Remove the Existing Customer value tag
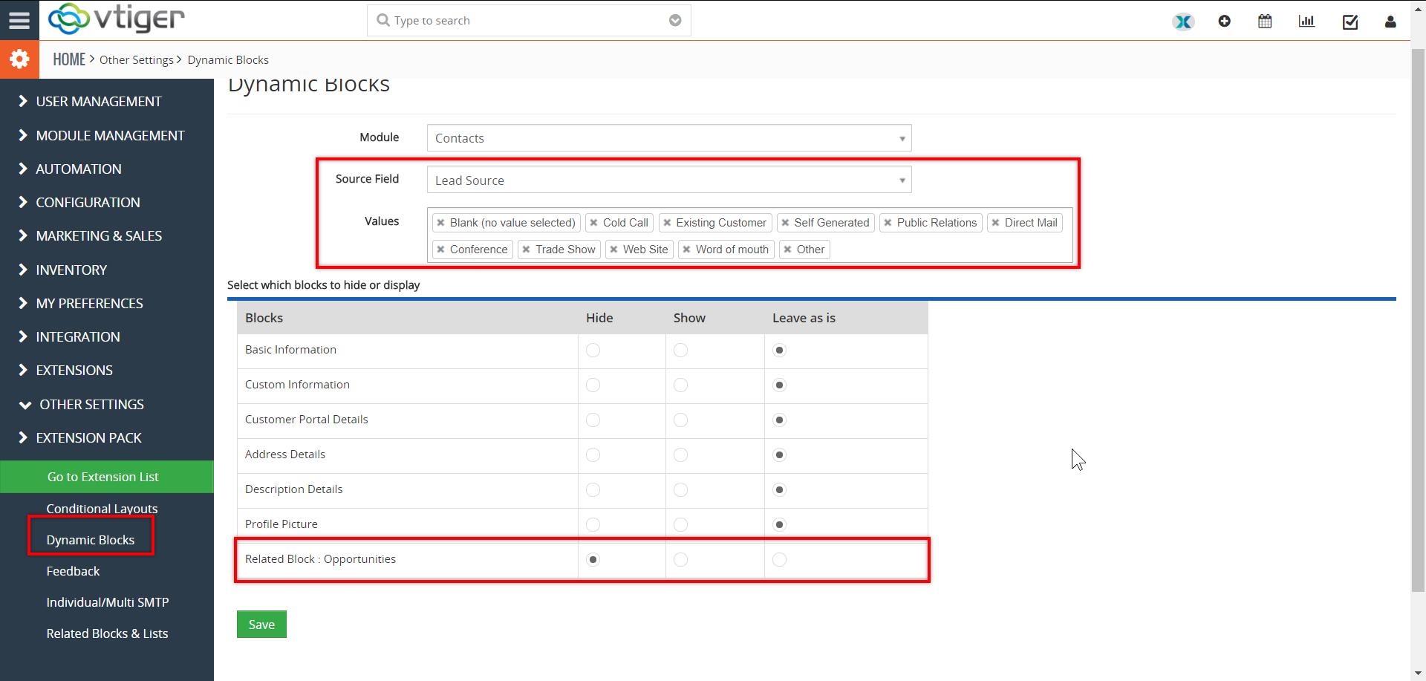 click(667, 223)
